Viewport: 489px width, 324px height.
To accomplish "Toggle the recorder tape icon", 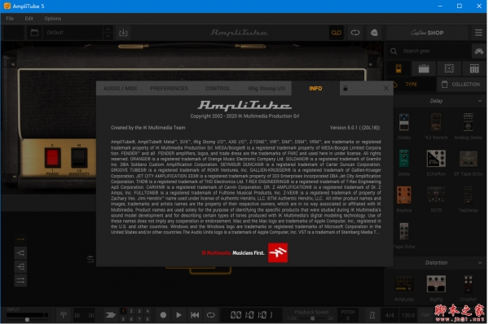I will click(x=336, y=33).
